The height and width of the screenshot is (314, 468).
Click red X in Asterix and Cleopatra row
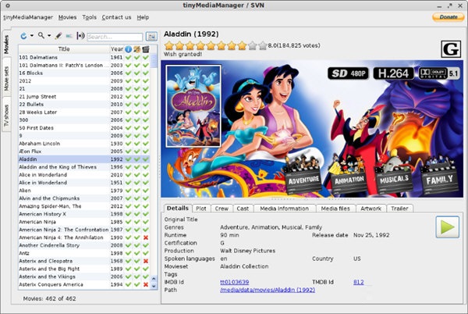146,261
